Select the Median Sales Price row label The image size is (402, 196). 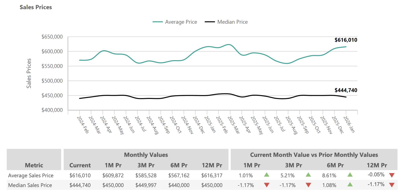30,185
